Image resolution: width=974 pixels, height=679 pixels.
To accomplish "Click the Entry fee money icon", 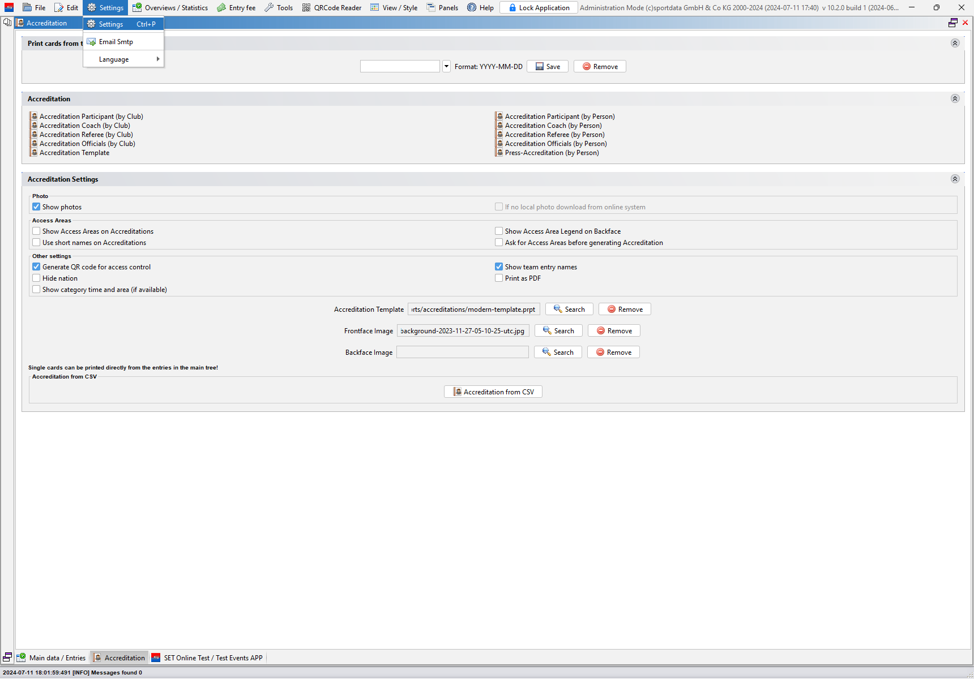I will 221,7.
